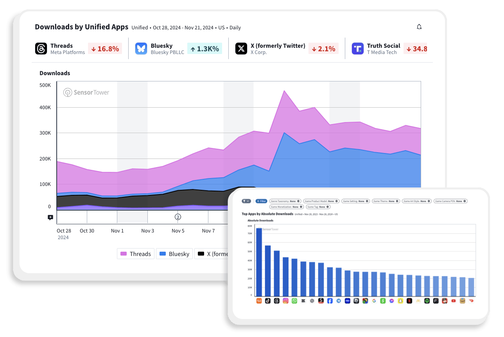Open the Game Theme filter chip
Screen dimensions: 504x337
[386, 201]
